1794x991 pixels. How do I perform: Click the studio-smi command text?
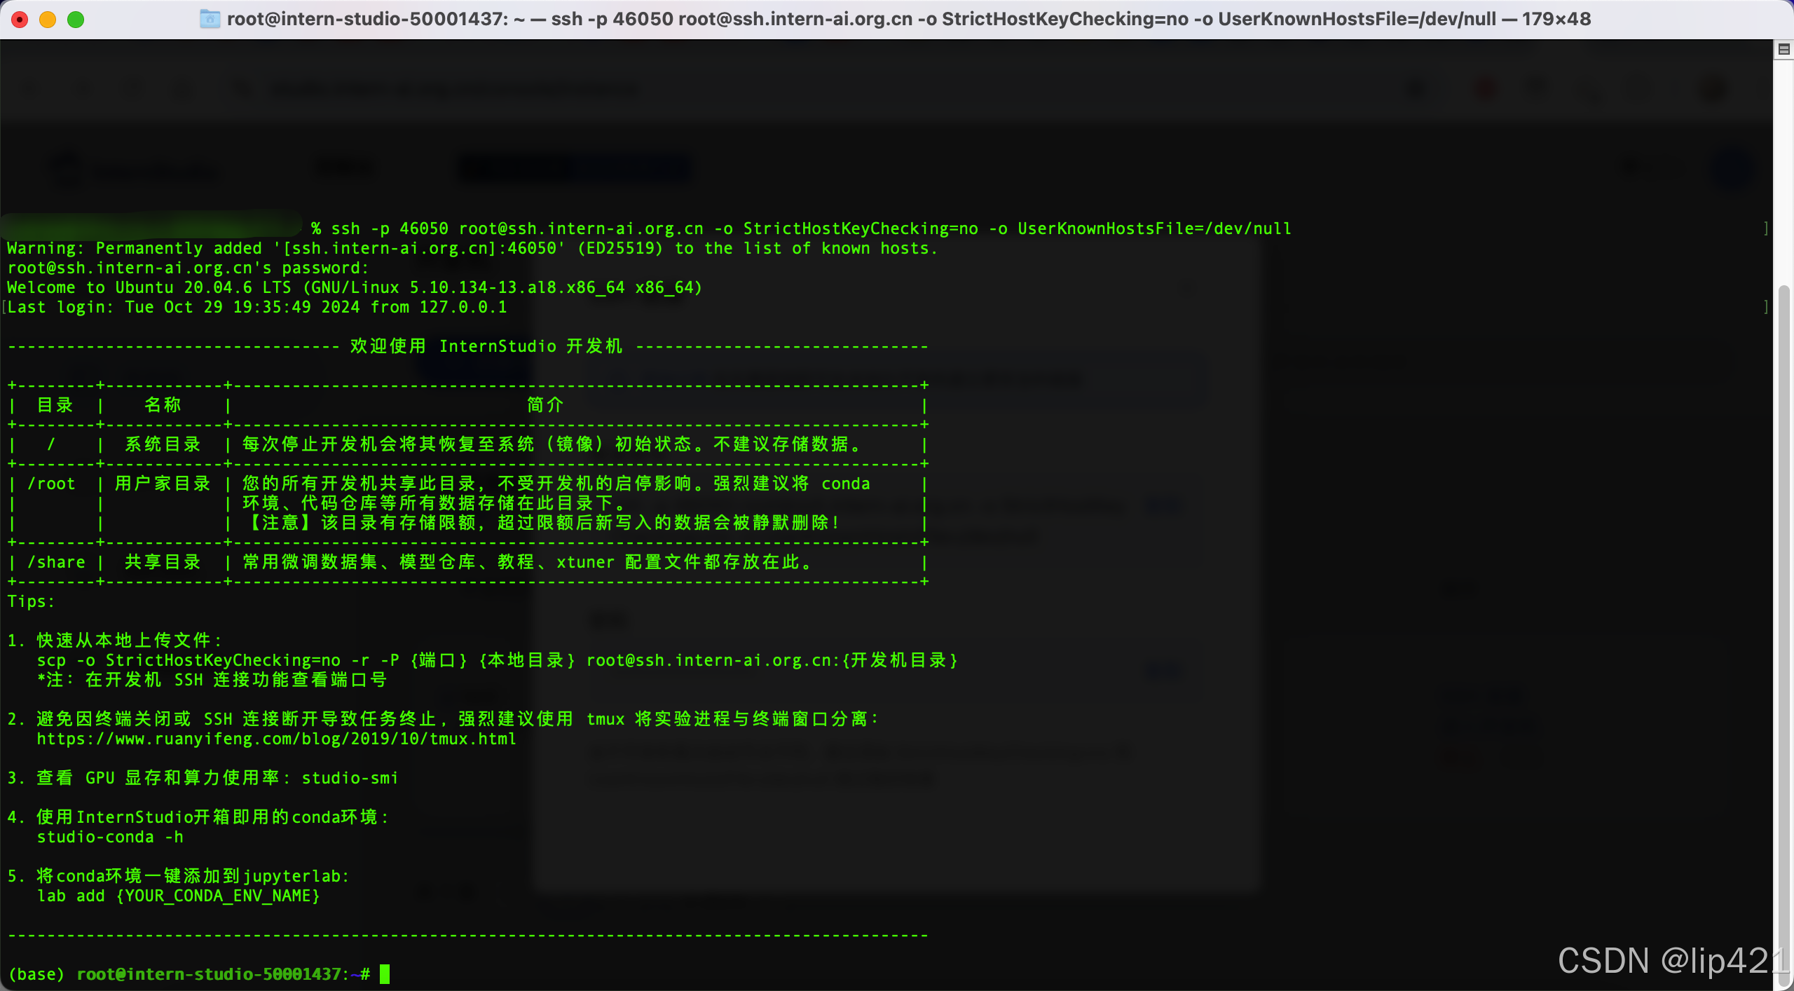click(350, 778)
